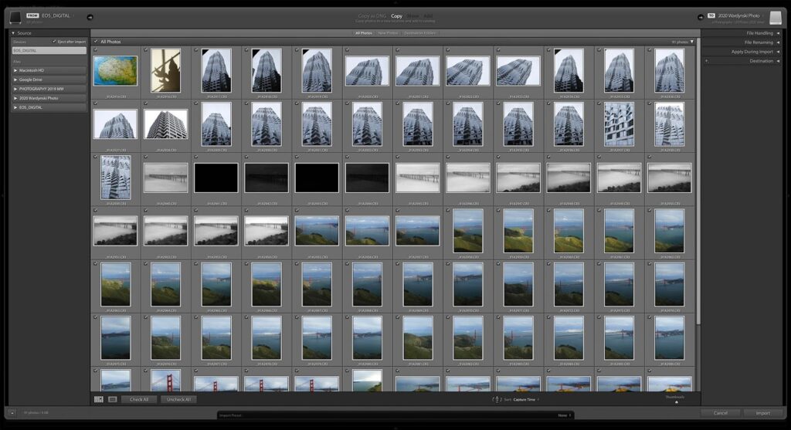
Task: Select the white flat-topped skyscraper thumbnail
Action: pyautogui.click(x=165, y=124)
